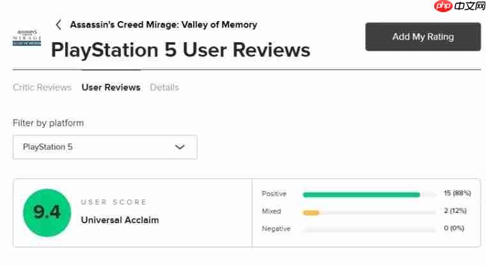Click the green 9.4 user score badge
Image resolution: width=486 pixels, height=266 pixels.
(x=47, y=213)
